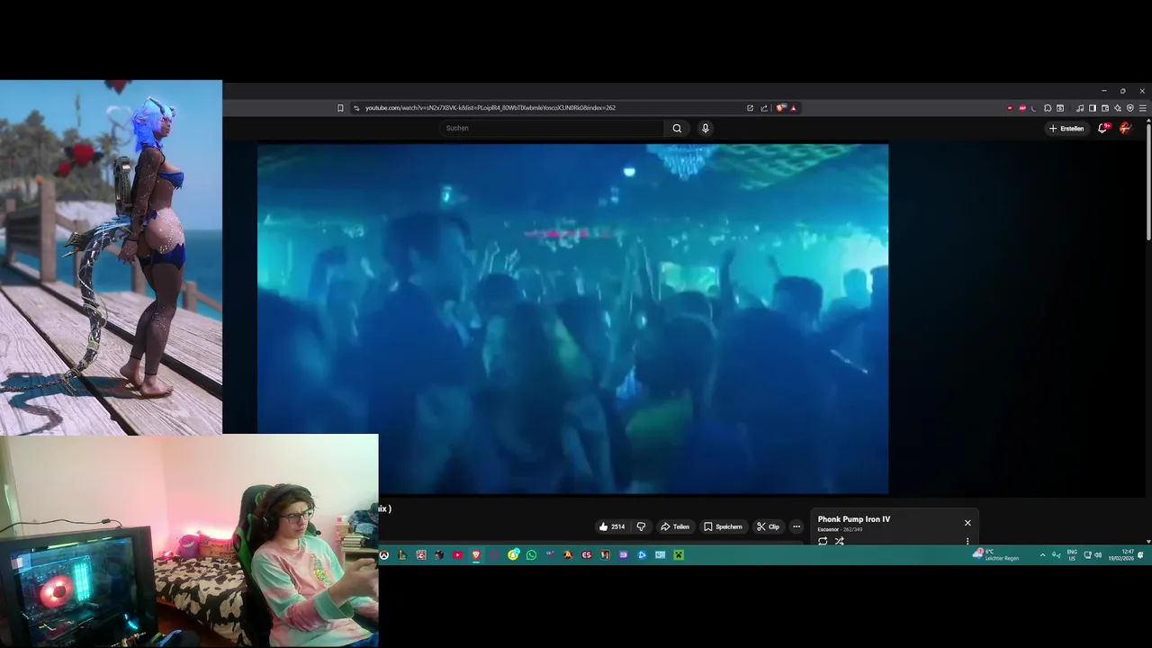
Task: Click the Clip scissors button
Action: tap(768, 526)
